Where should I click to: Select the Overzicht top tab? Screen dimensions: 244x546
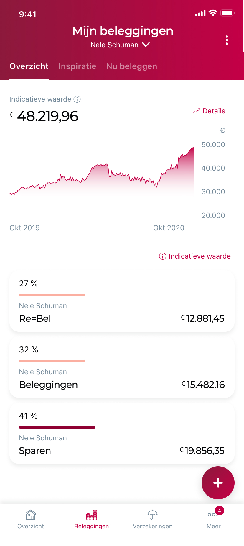coord(29,66)
